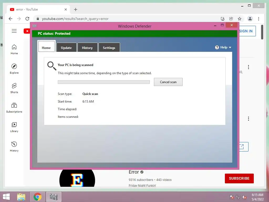Select the error - YouTube browser tab
Viewport: 269px width, 202px height.
pos(38,9)
